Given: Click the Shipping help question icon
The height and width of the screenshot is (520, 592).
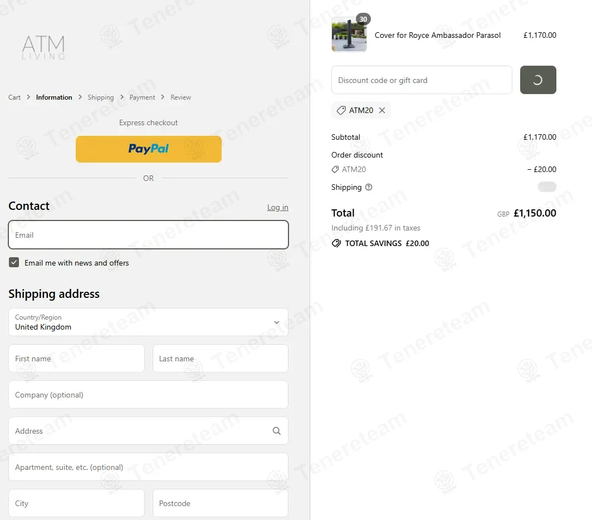Looking at the screenshot, I should tap(369, 187).
